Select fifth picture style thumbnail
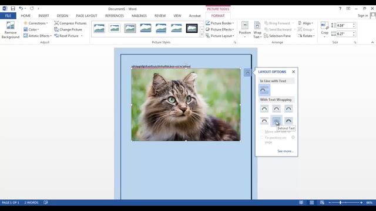This screenshot has height=211, width=376. click(161, 28)
